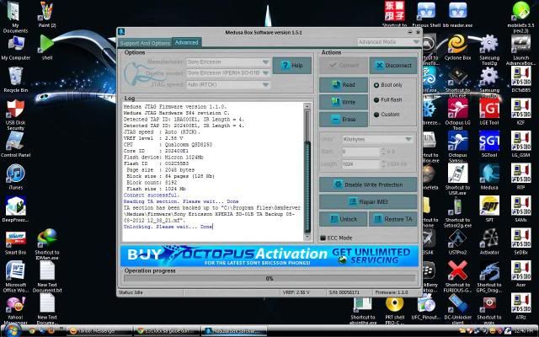This screenshot has width=539, height=337.
Task: Switch to Support And Options tab
Action: click(x=144, y=43)
